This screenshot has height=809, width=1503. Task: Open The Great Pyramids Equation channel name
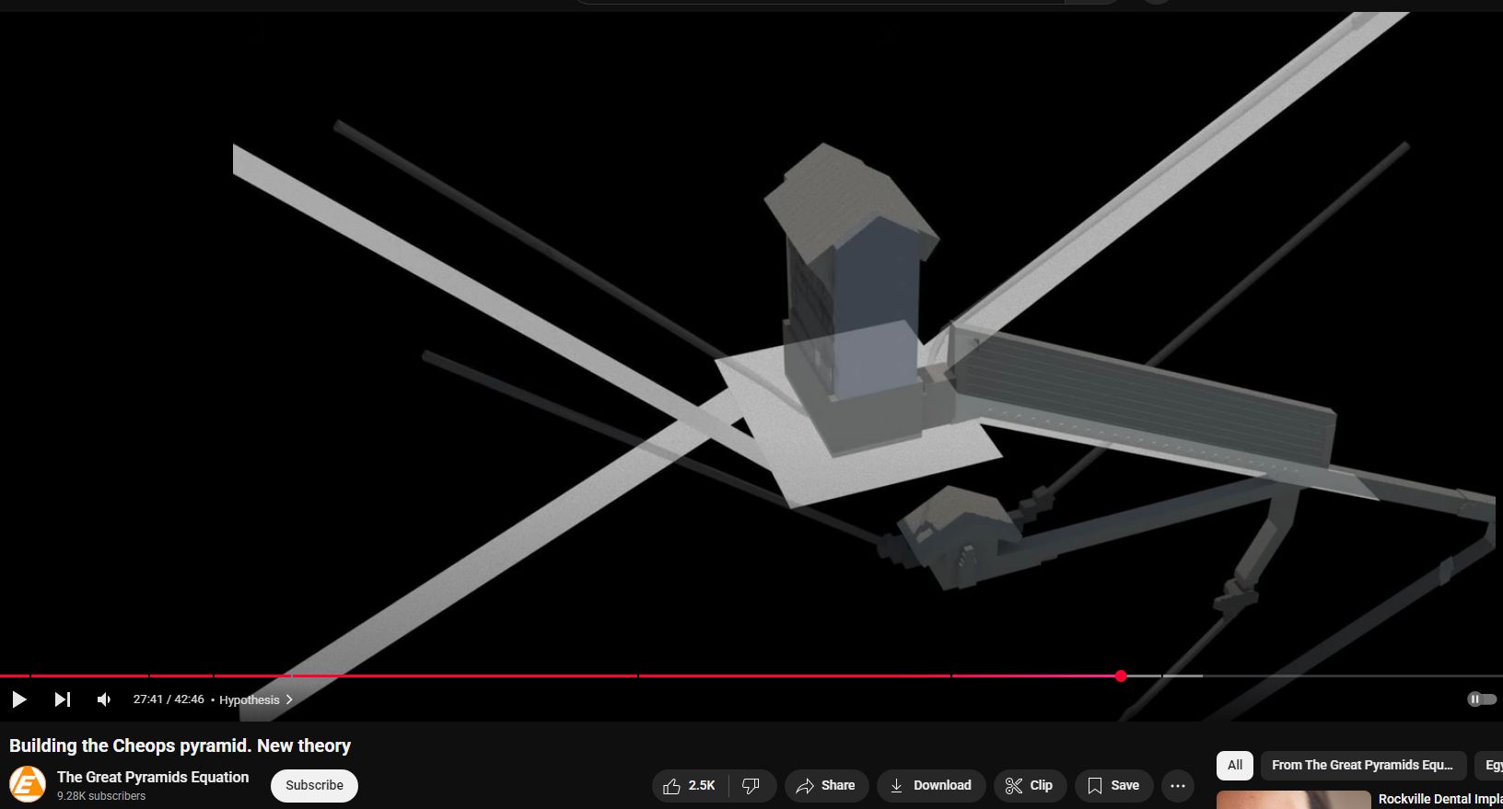click(x=153, y=777)
